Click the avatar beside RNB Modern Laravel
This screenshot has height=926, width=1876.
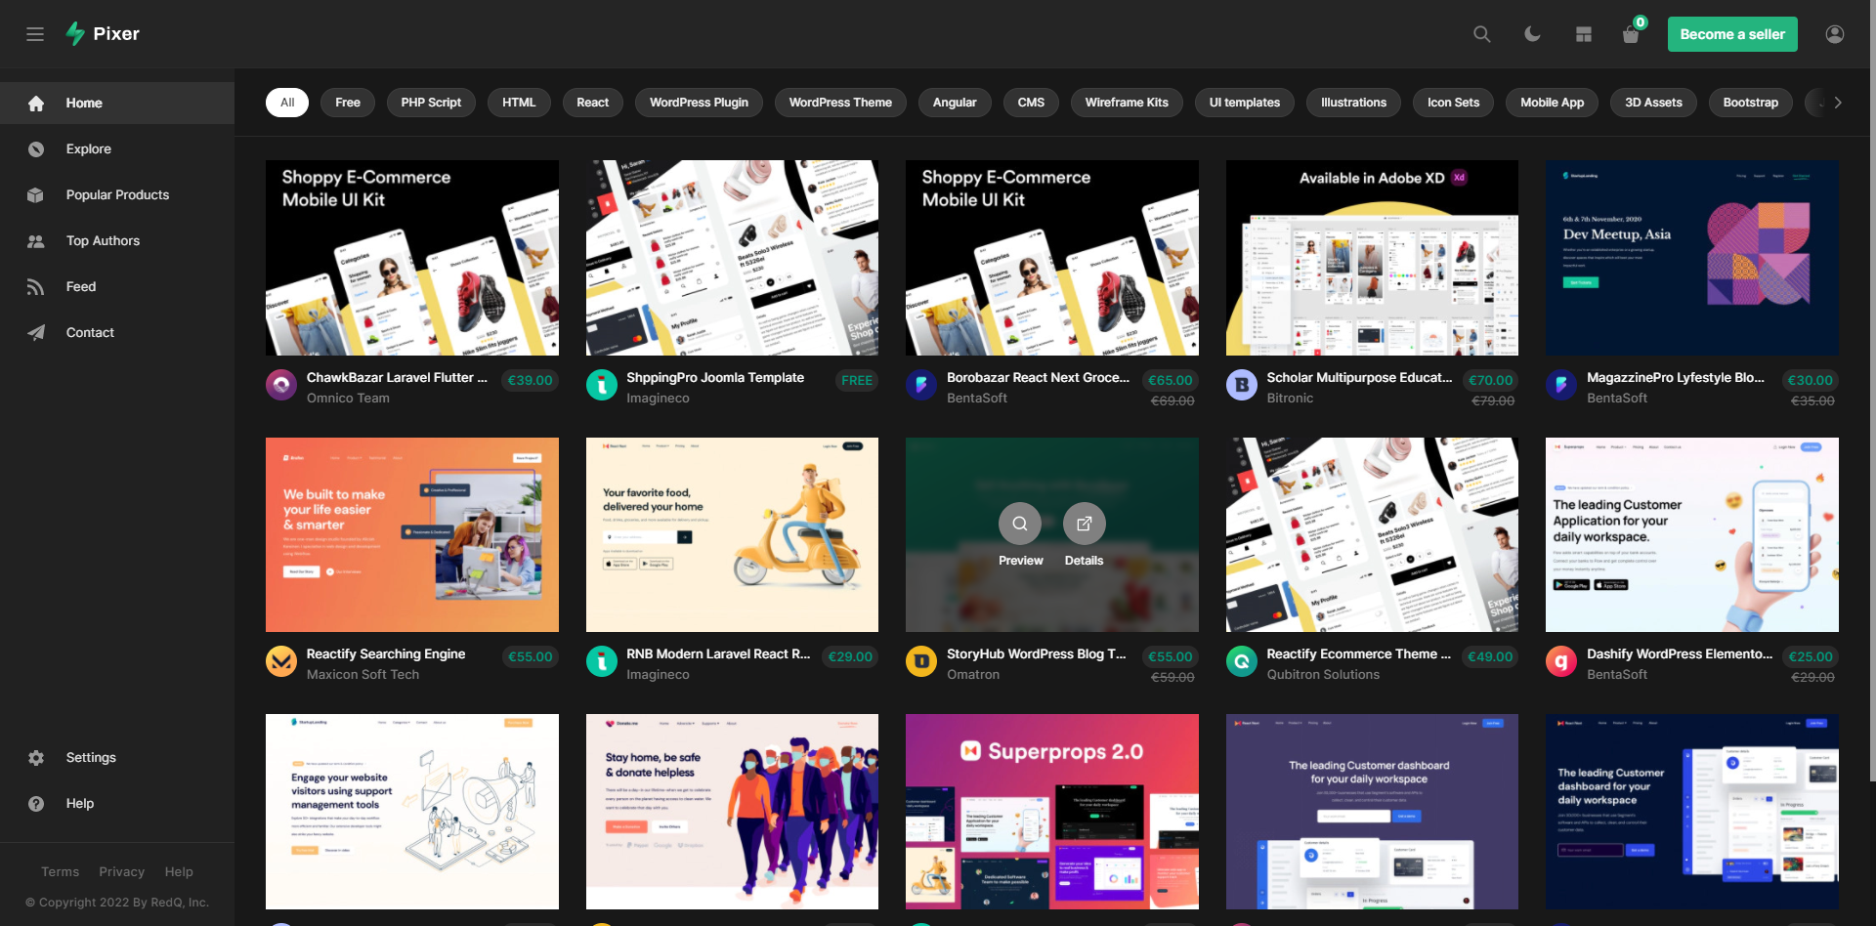pyautogui.click(x=602, y=661)
